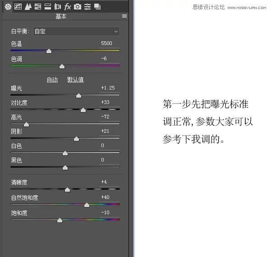
Task: Click the 自然饱和度 label
Action: point(24,198)
